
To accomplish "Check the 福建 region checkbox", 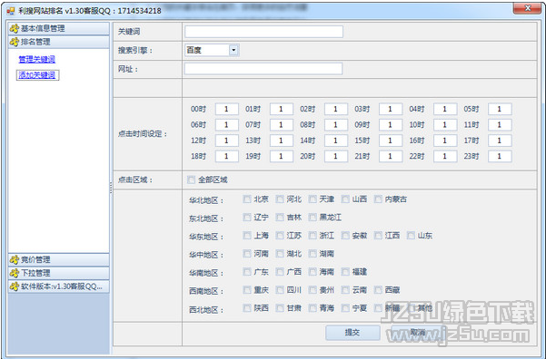I will click(x=345, y=272).
